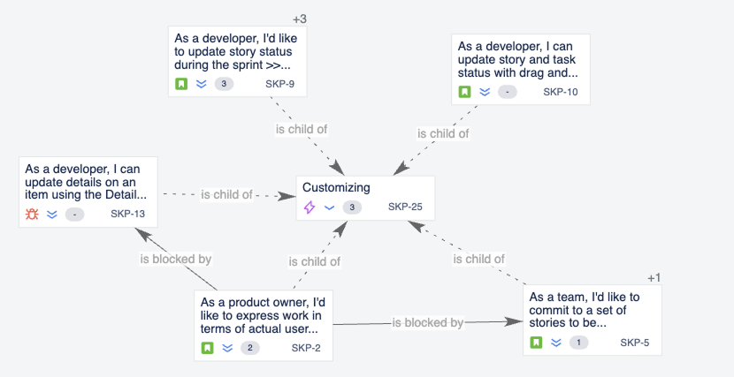Click the story type icon on SKP-9
The width and height of the screenshot is (734, 377).
[181, 84]
